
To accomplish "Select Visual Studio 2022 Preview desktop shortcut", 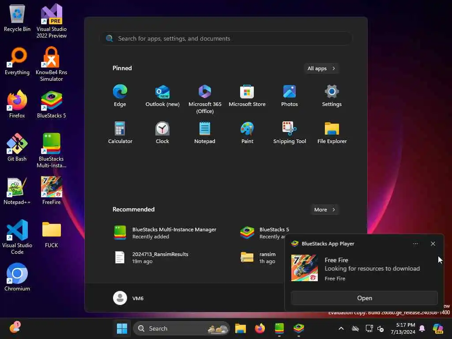I will (51, 21).
